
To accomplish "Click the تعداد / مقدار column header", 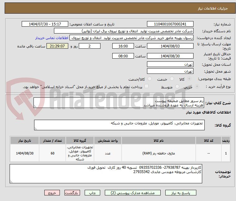I will pos(52,141).
